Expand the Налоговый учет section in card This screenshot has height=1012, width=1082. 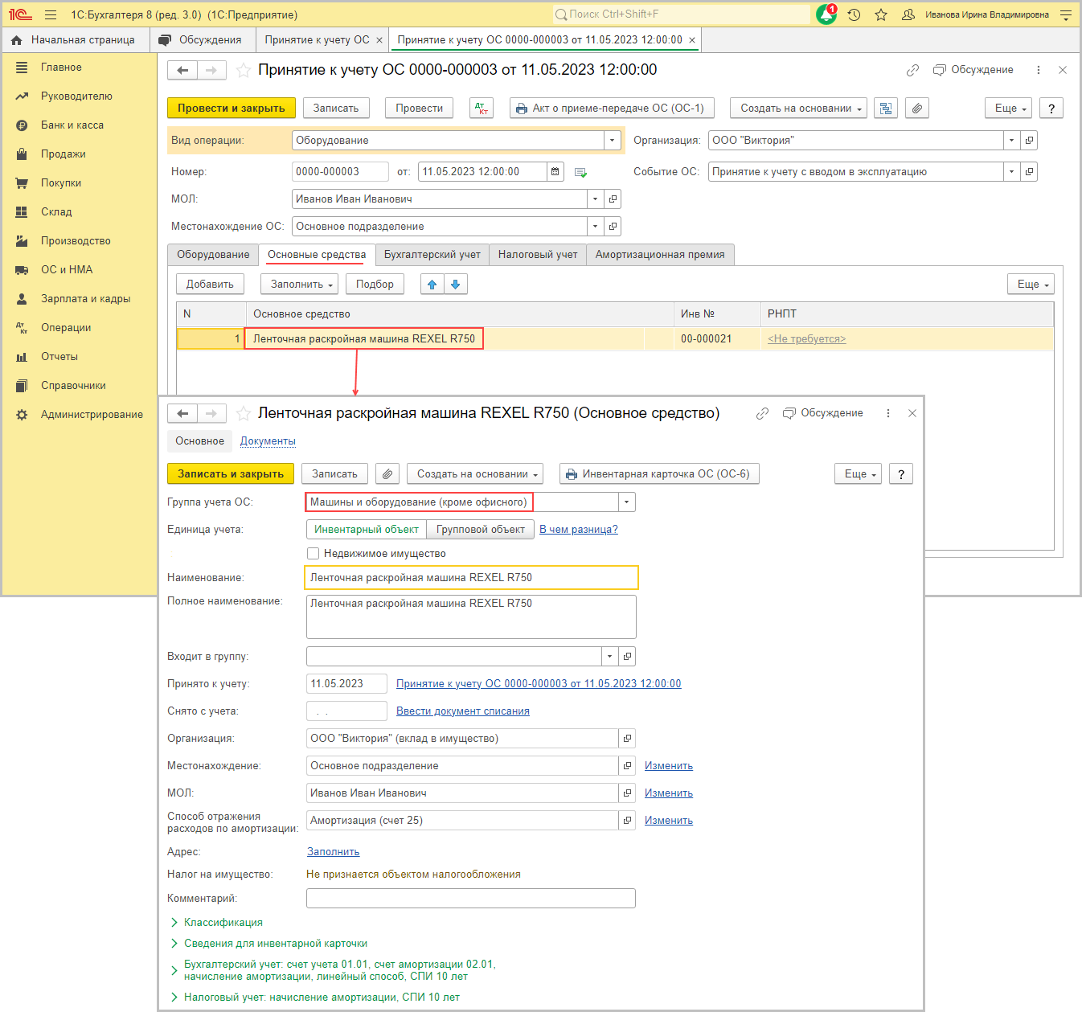click(x=322, y=998)
